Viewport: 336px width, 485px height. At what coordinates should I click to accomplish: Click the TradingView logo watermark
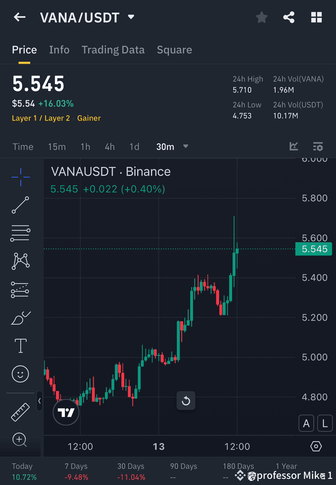(66, 412)
